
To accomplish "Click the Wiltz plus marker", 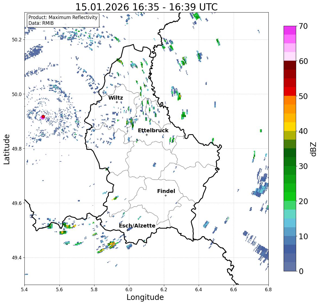I will click(117, 102).
